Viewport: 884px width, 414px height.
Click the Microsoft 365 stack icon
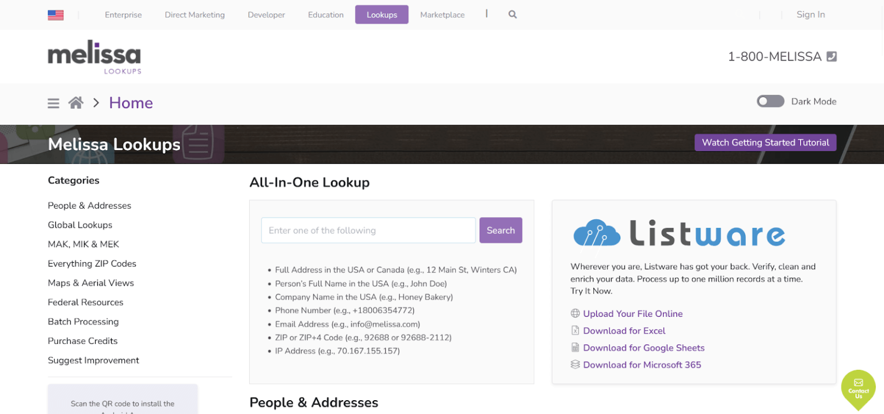coord(575,365)
